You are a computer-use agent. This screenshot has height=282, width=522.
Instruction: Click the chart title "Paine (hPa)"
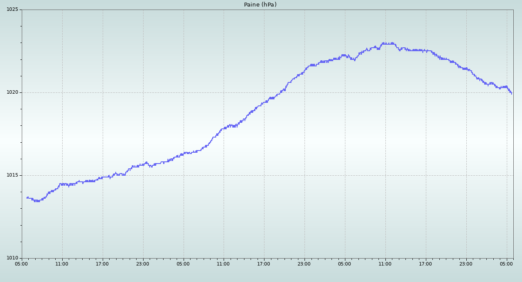(260, 5)
